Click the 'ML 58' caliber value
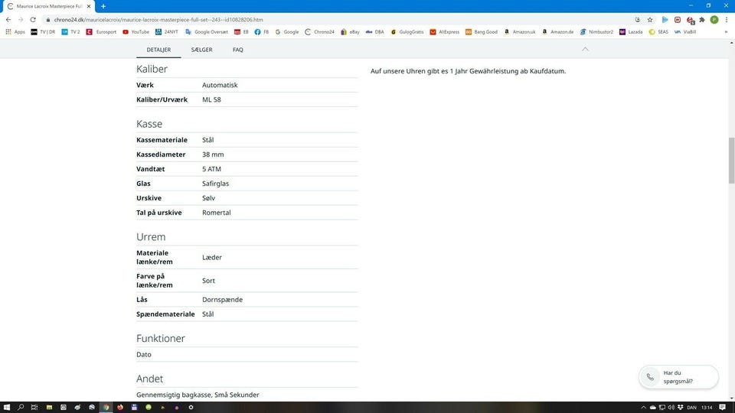 (x=211, y=99)
